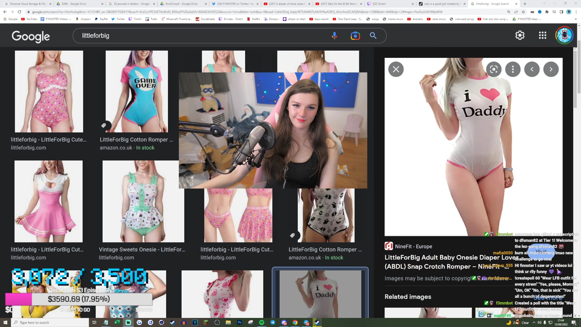
Task: Open browser zoom magnifier in address bar
Action: (509, 12)
